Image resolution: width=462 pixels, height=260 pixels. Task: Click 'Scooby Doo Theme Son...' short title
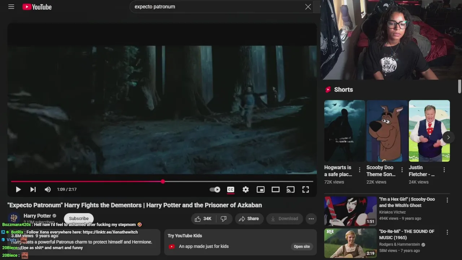click(381, 171)
